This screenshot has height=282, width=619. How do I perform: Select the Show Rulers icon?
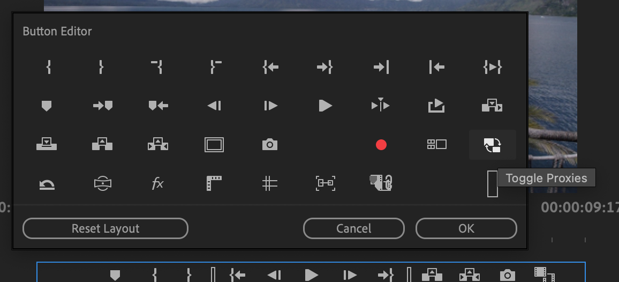coord(214,183)
